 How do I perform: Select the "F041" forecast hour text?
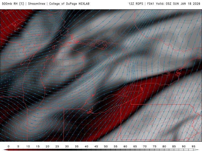pos(150,4)
